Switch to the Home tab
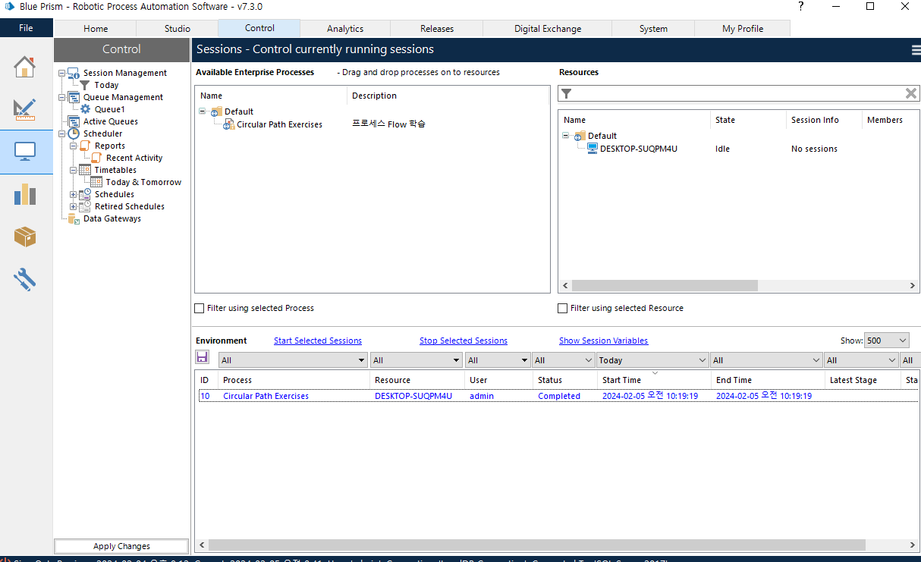921x562 pixels. coord(96,29)
